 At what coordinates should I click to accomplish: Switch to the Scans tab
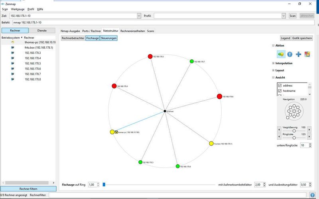[151, 31]
